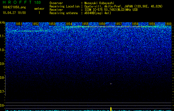Click the 0.8 kHz axis label
Image resolution: width=174 pixels, height=111 pixels.
pos(2,78)
